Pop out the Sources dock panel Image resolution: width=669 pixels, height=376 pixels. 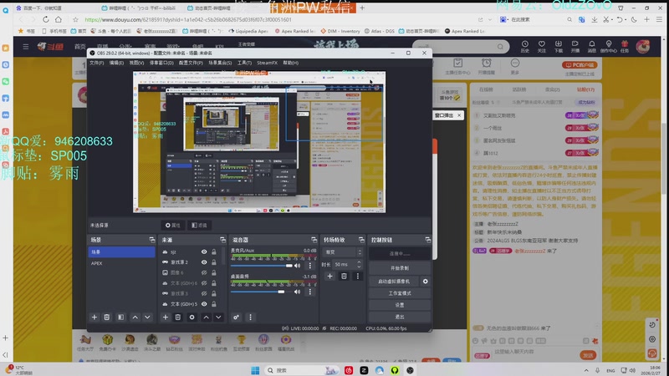222,240
